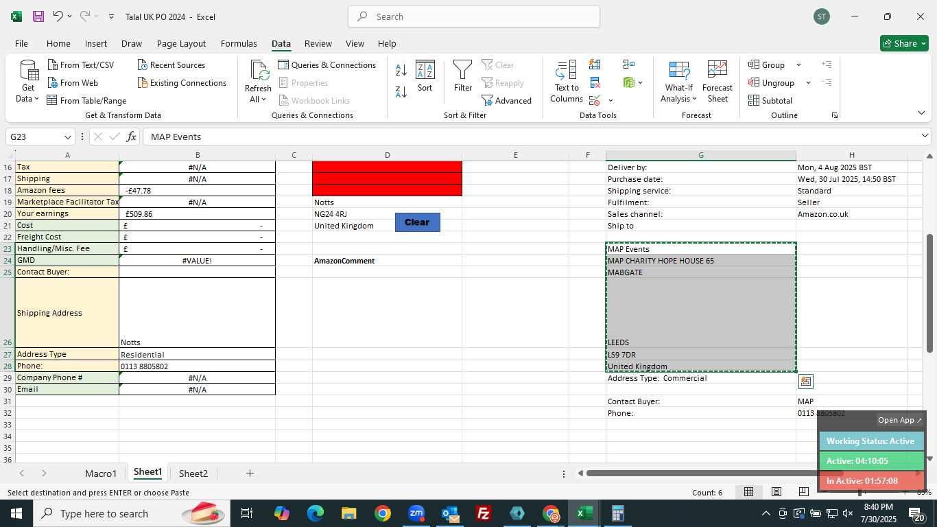The height and width of the screenshot is (527, 937).
Task: Click the Remove Duplicates icon
Action: pos(595,83)
